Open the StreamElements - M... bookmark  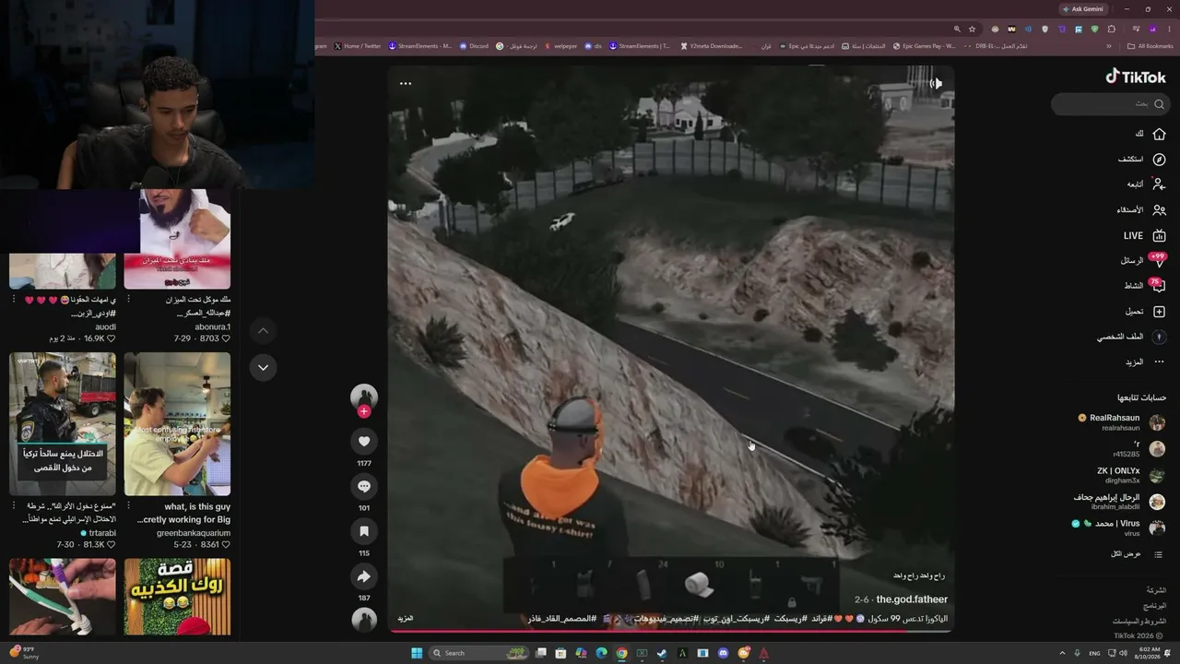pos(420,46)
